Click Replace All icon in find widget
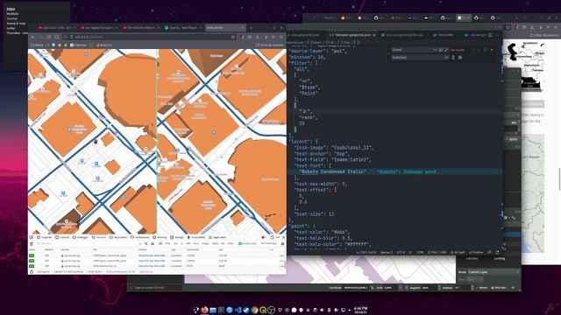The height and width of the screenshot is (315, 561). [459, 58]
